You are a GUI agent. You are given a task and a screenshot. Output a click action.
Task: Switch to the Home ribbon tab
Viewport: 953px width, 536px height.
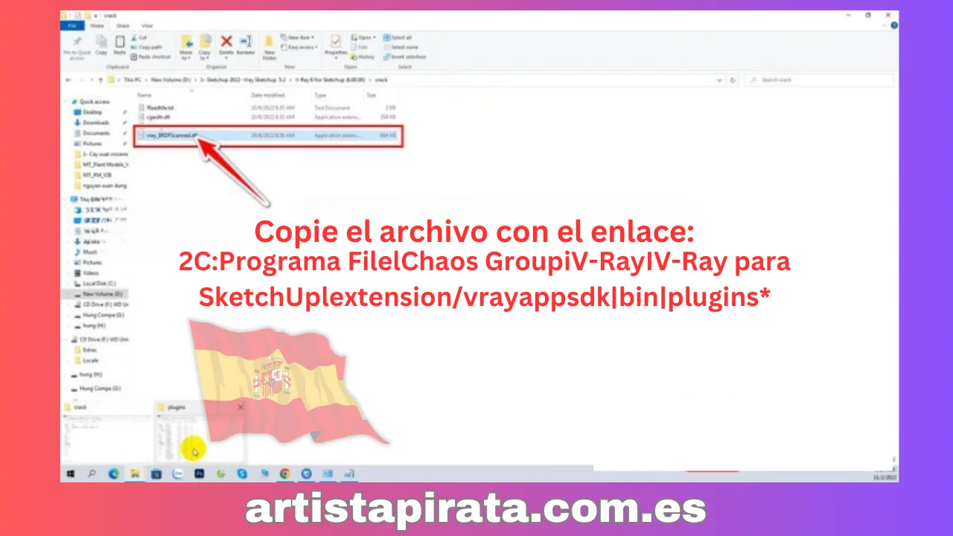pos(98,25)
